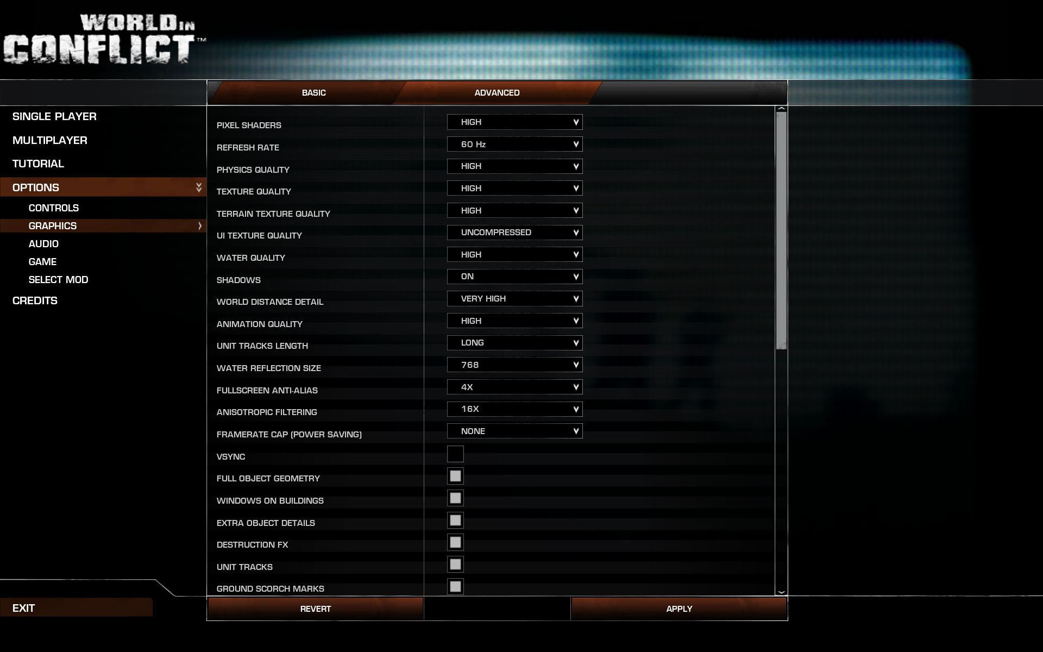Open AUDIO settings section

[43, 243]
